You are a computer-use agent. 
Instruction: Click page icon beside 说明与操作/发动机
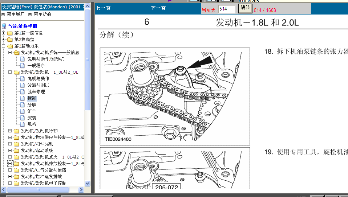click(23, 59)
